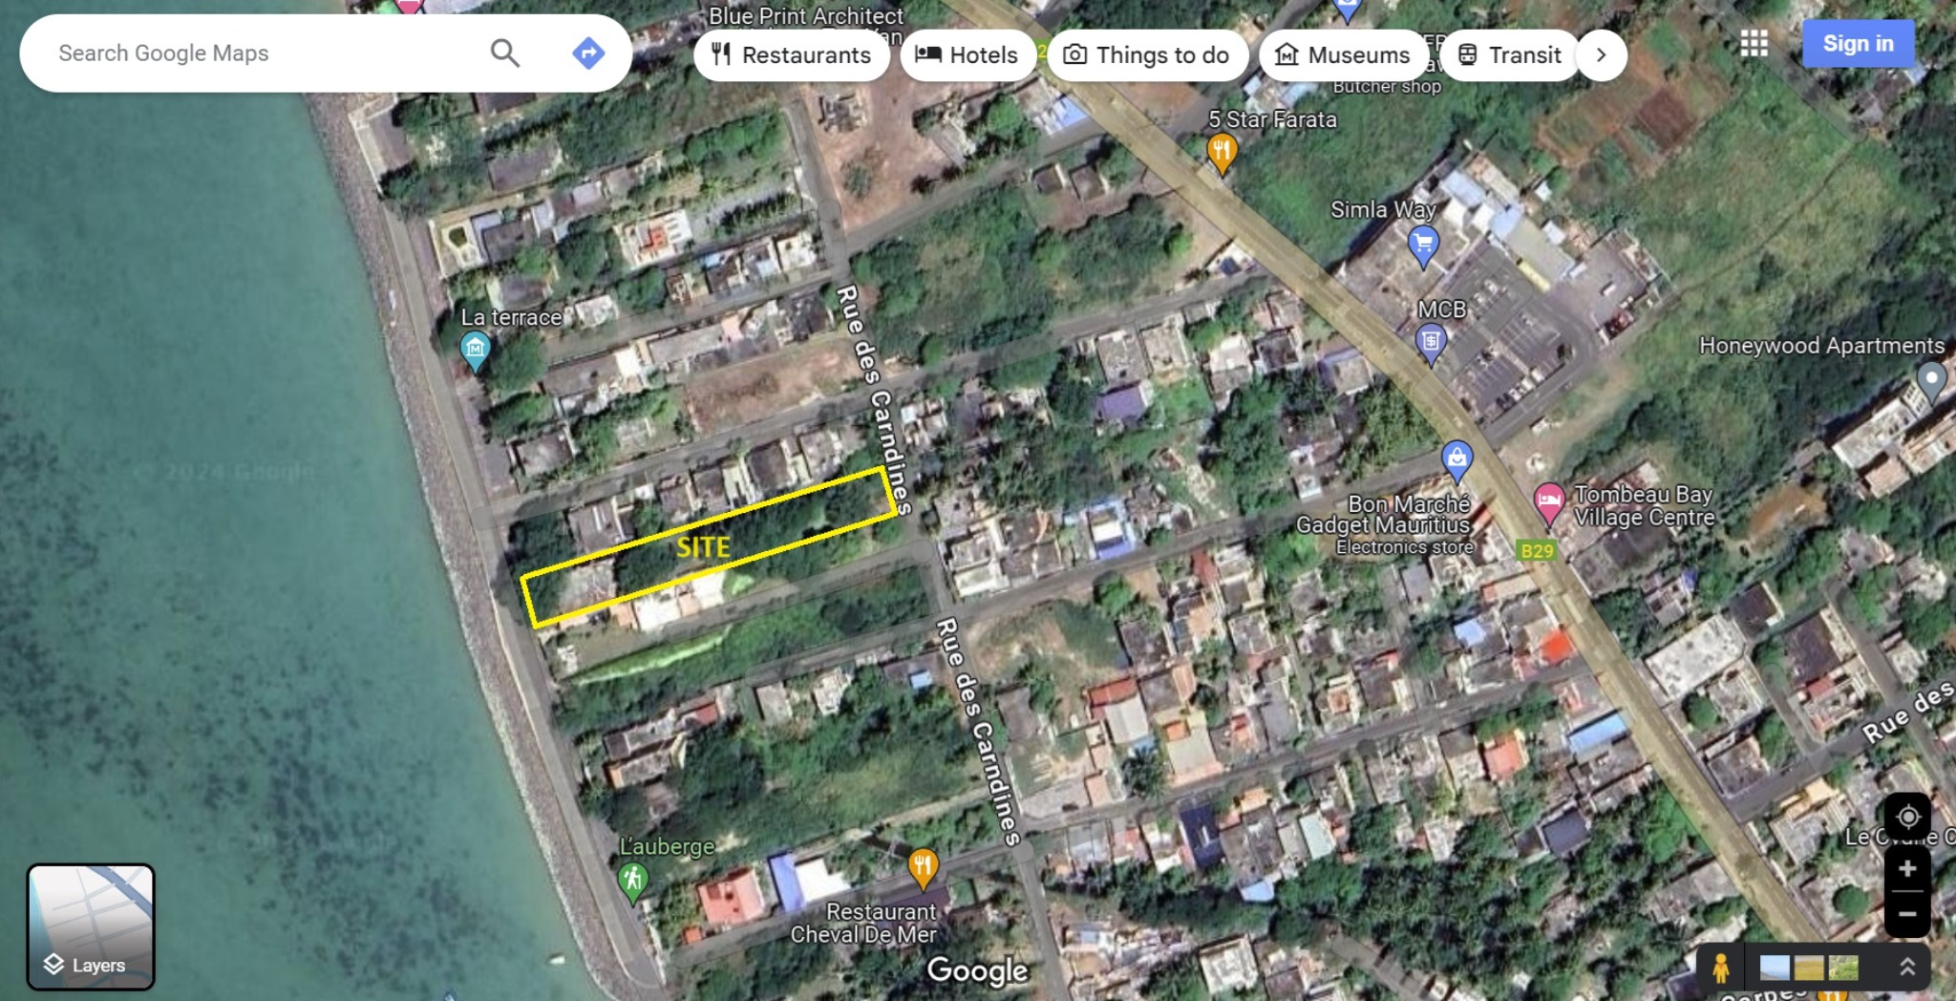The image size is (1956, 1001).
Task: Choose the Things to do chip
Action: tap(1147, 55)
